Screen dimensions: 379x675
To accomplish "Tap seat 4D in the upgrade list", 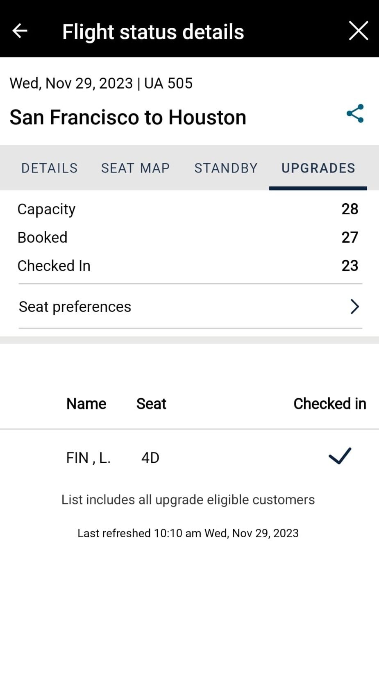I will pos(150,458).
